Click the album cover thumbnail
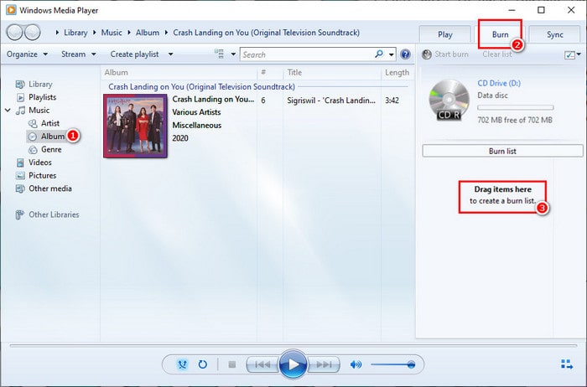587x387 pixels. point(135,126)
